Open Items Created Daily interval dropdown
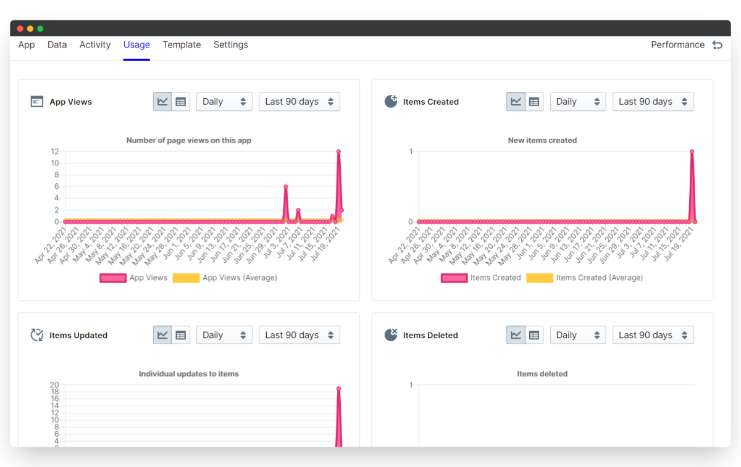The width and height of the screenshot is (741, 467). tap(578, 102)
